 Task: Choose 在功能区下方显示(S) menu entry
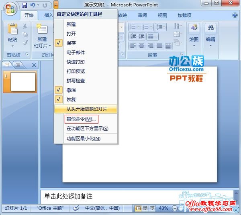tap(86, 128)
